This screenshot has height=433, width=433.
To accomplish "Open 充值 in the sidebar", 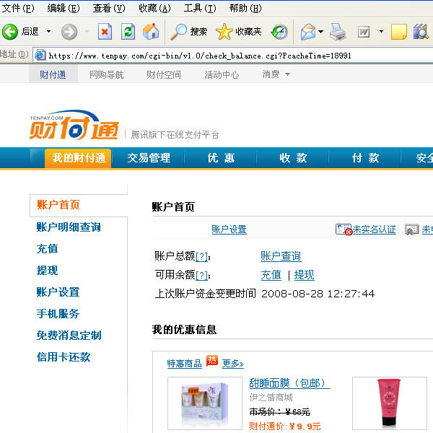I will click(47, 248).
